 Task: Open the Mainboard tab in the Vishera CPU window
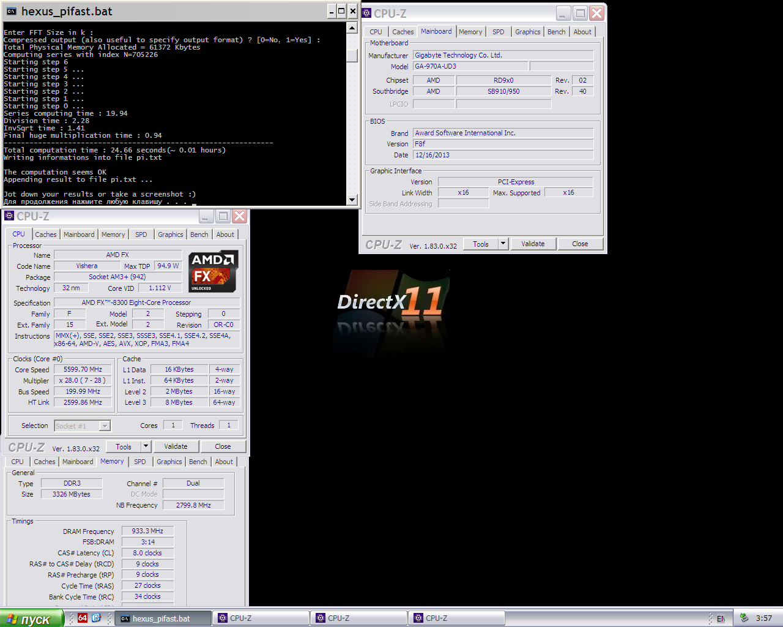(79, 235)
